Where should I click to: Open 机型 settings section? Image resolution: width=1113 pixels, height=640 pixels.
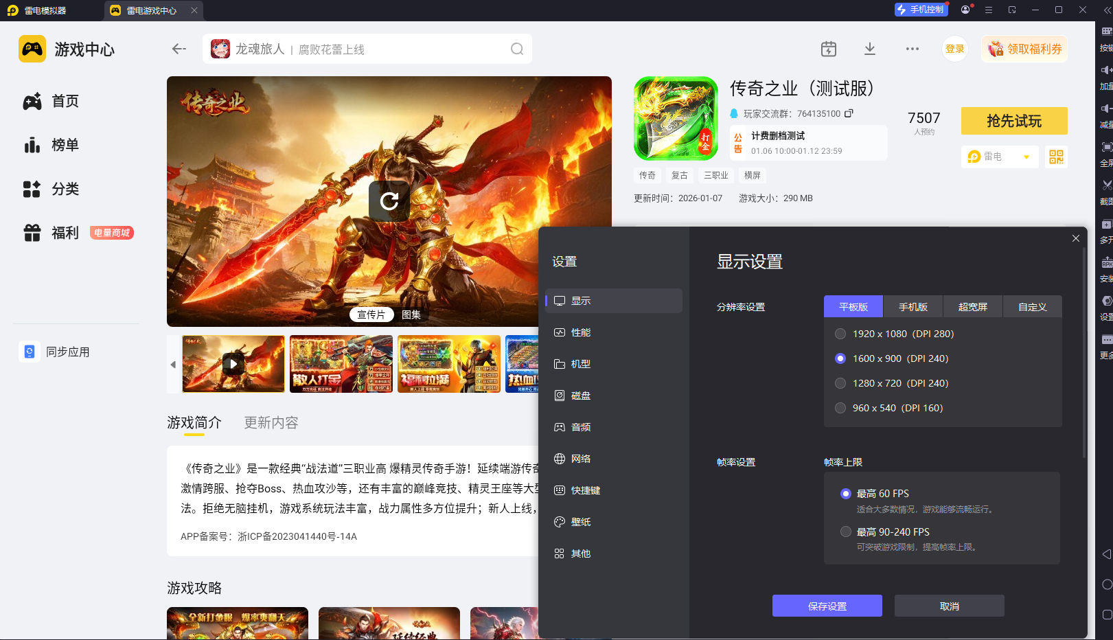(x=614, y=364)
